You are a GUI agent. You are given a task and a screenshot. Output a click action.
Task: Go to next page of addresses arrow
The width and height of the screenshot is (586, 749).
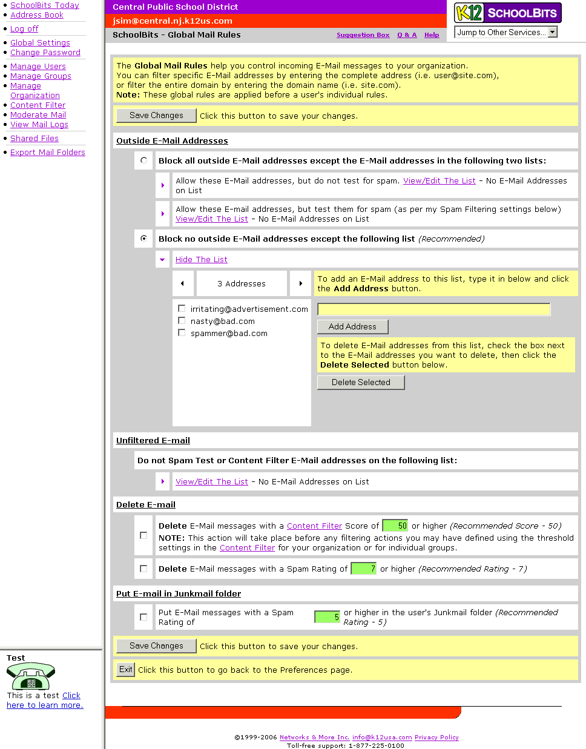(x=301, y=283)
